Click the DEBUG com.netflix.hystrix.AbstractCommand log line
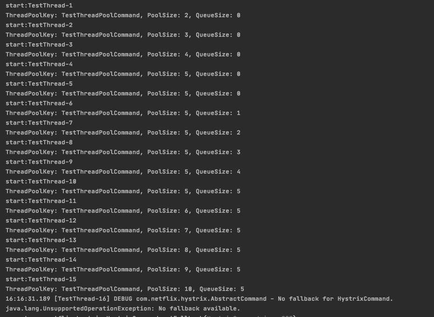Viewport: 434px width, 317px height. (x=199, y=299)
